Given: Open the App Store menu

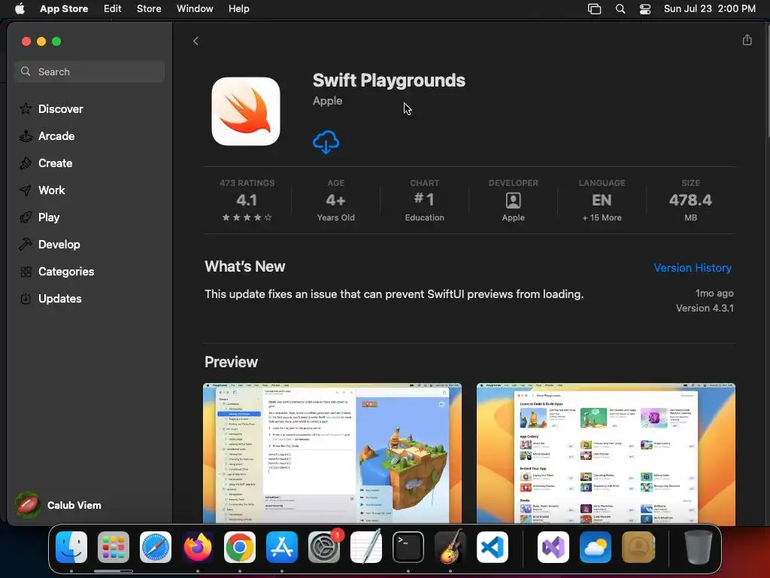Looking at the screenshot, I should point(64,9).
